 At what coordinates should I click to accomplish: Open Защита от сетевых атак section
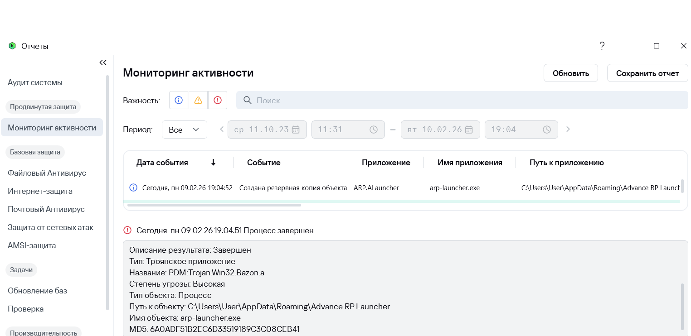[x=50, y=227]
